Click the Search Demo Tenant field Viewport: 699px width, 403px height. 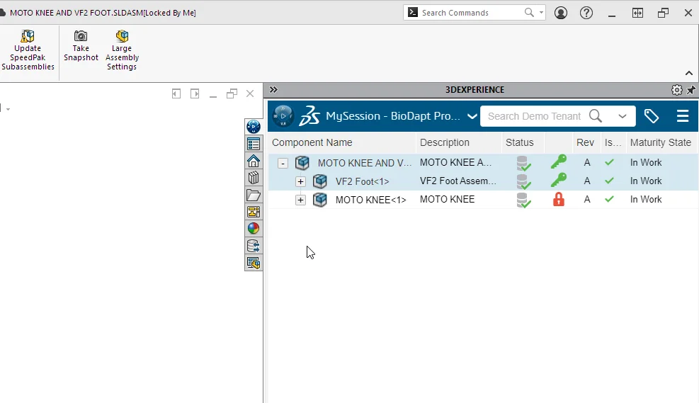(534, 116)
